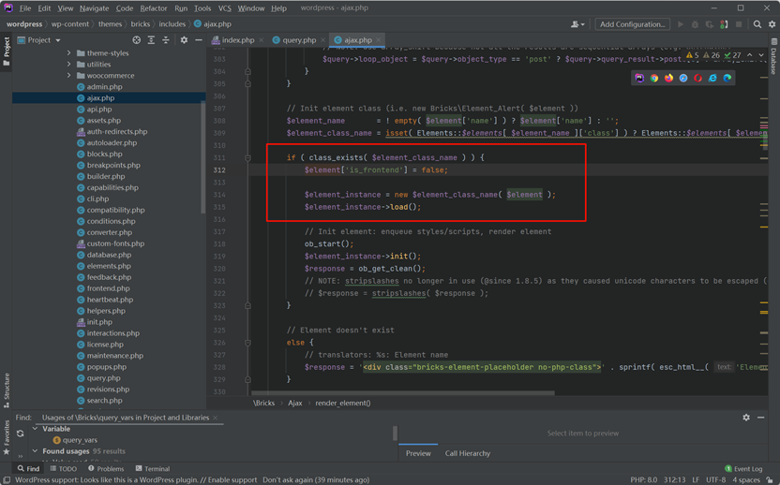Click Enable support link in status bar

point(232,479)
